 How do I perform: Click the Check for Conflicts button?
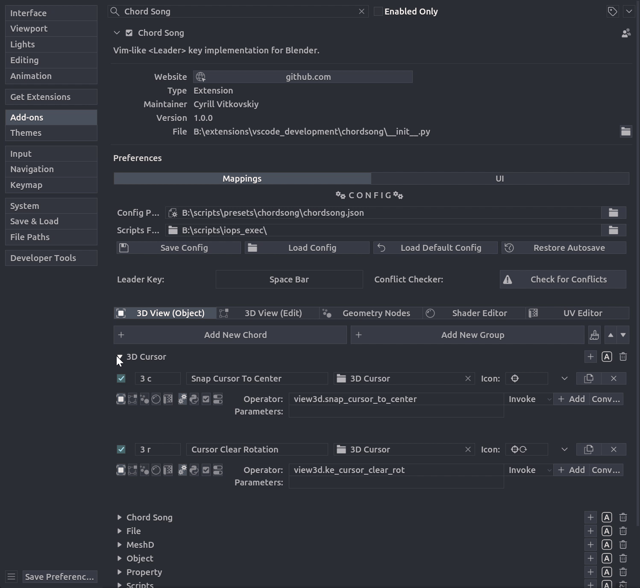563,279
